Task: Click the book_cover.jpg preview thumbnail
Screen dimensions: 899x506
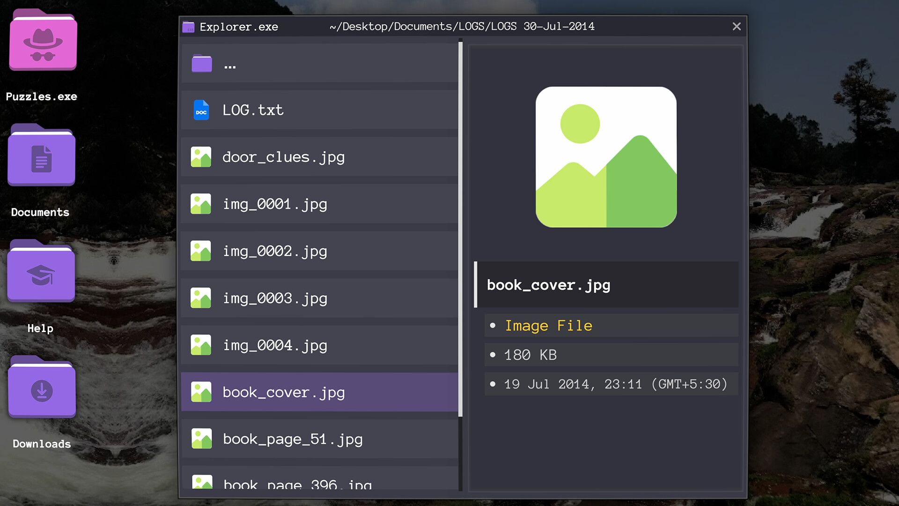Action: pos(606,157)
